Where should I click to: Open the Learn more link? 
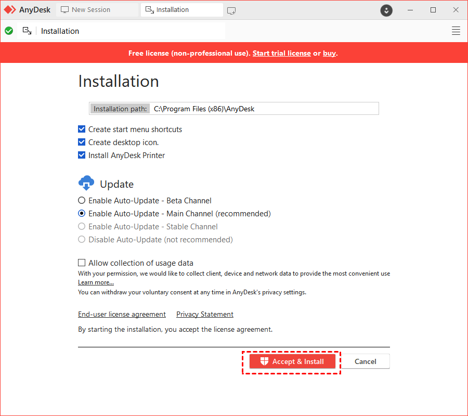96,282
